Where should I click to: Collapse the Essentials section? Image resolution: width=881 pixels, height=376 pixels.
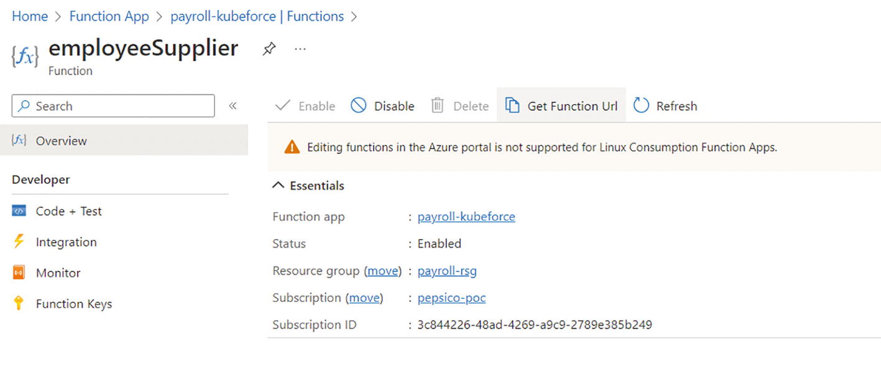point(279,186)
